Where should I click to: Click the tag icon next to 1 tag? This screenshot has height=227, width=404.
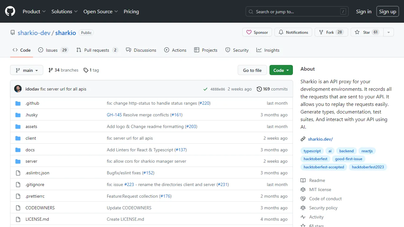[x=86, y=70]
